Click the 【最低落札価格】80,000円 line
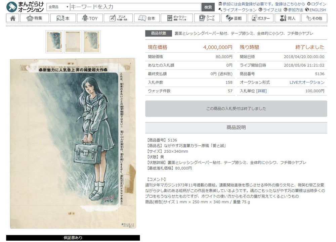The height and width of the screenshot is (242, 336). (x=169, y=168)
